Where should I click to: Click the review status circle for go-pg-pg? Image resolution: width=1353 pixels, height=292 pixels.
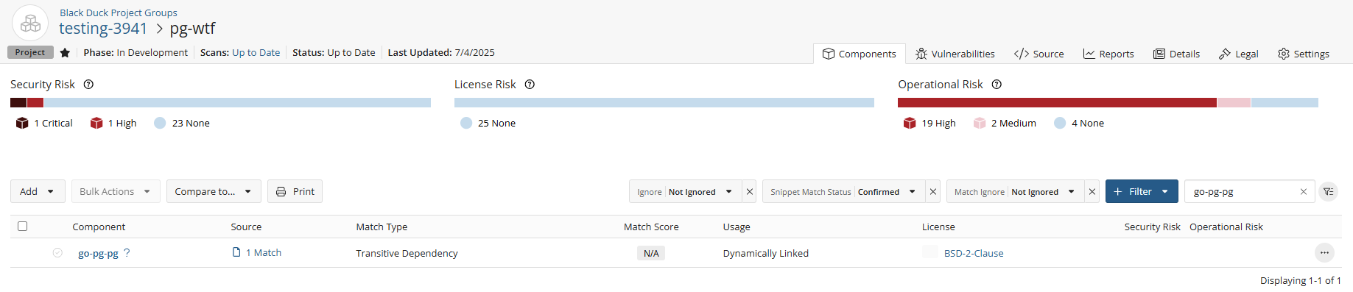[x=57, y=253]
